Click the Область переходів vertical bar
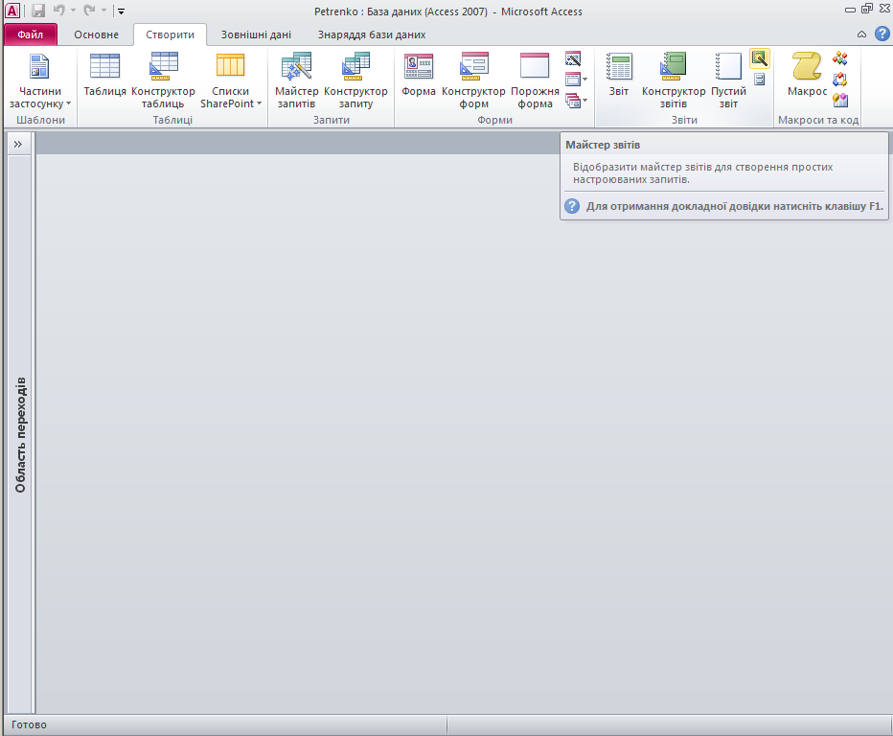The height and width of the screenshot is (736, 893). (20, 434)
